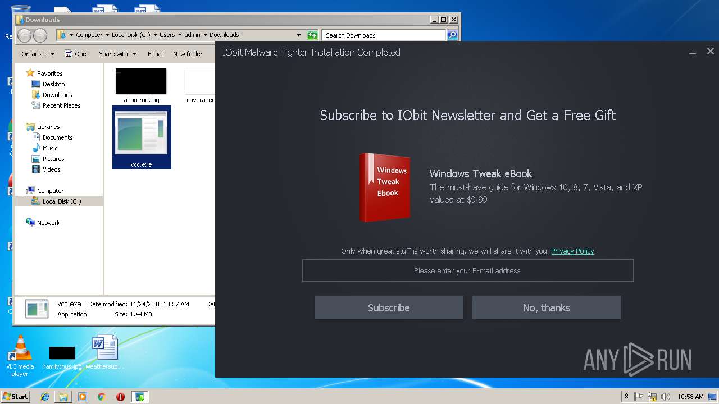Open Windows Explorer taskbar icon
The height and width of the screenshot is (404, 719).
pos(63,397)
